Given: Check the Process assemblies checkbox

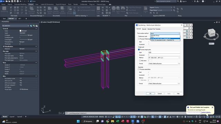Looking at the screenshot, I should click(139, 69).
